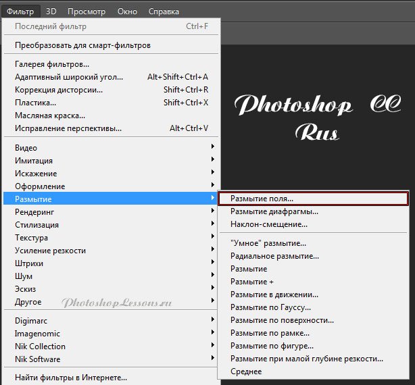Select 'Размытие поля...' in the blur submenu
The height and width of the screenshot is (385, 415).
pyautogui.click(x=265, y=199)
